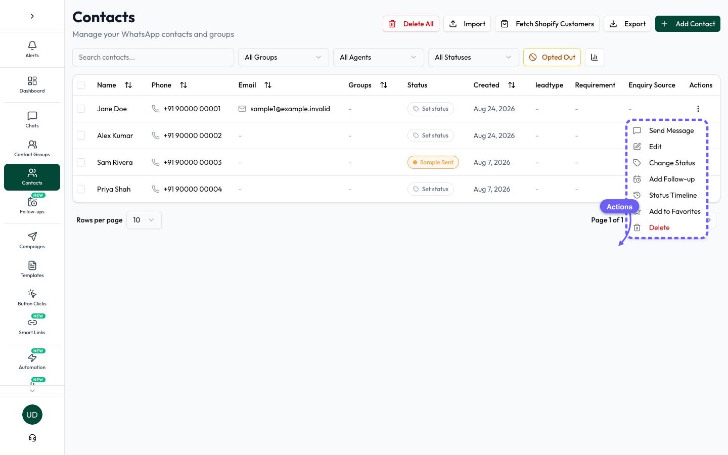The height and width of the screenshot is (455, 728).
Task: Open the All Agents dropdown
Action: (x=379, y=57)
